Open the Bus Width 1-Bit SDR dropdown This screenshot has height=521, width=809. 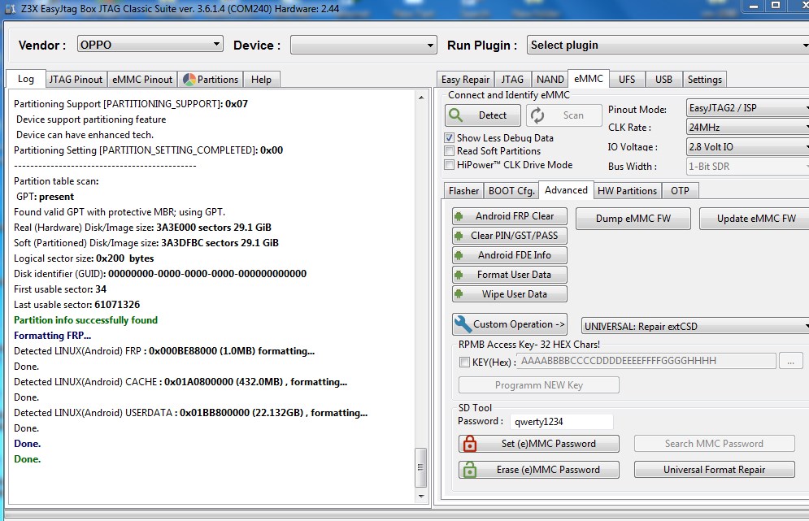point(747,166)
